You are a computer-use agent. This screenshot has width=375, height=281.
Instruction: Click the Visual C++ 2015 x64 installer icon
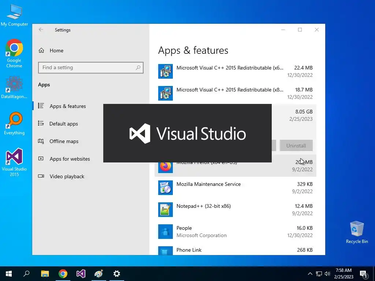coord(166,71)
